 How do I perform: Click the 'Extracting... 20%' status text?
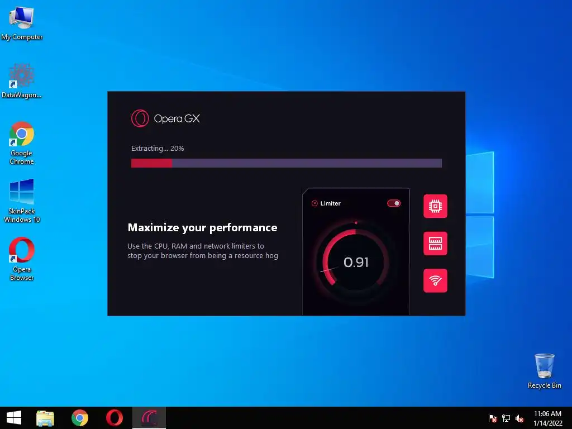tap(158, 148)
